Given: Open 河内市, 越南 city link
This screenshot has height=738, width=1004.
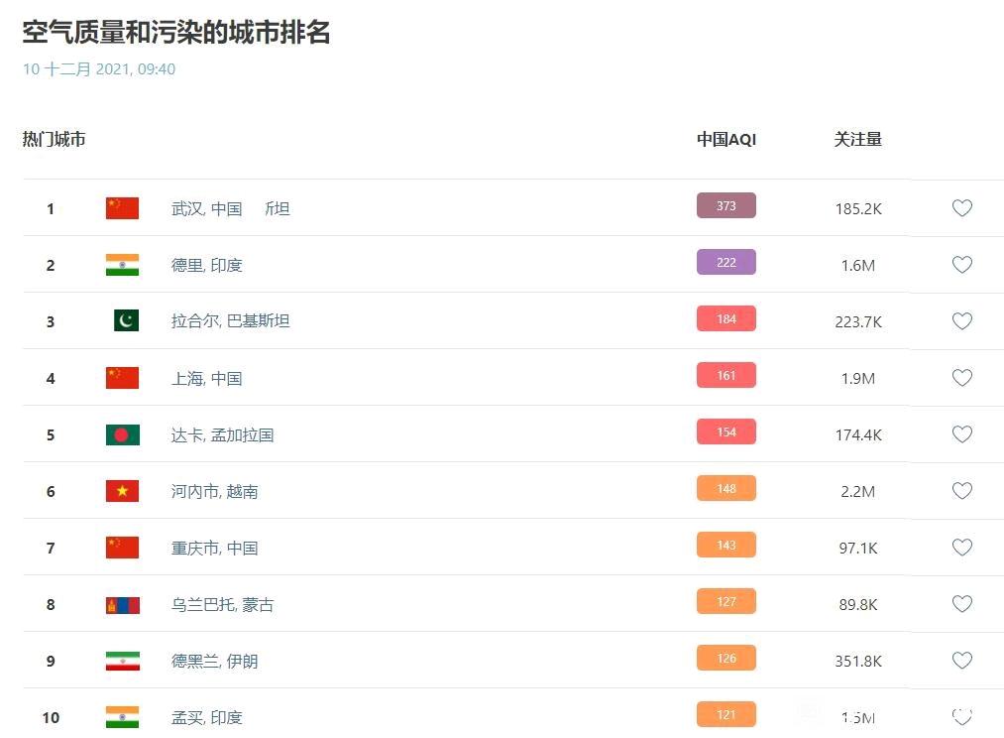Looking at the screenshot, I should tap(214, 491).
